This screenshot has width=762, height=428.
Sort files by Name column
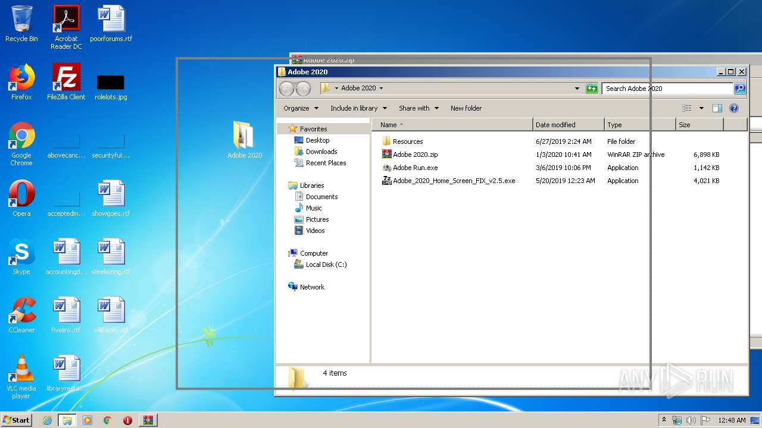452,125
